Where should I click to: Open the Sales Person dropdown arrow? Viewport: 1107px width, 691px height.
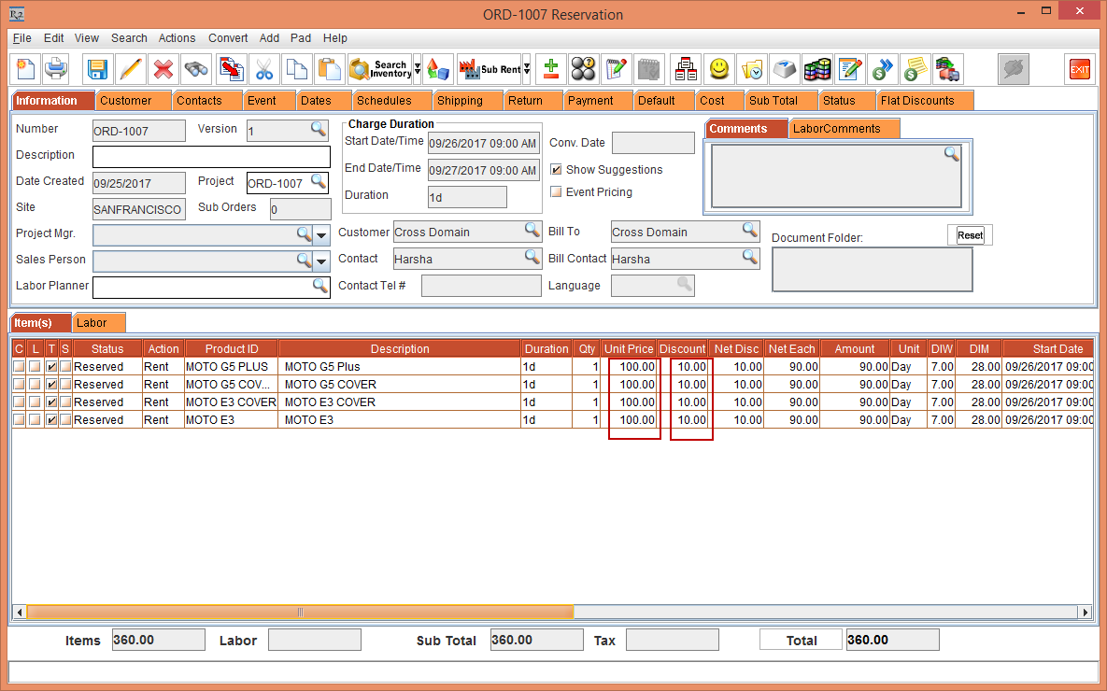321,261
